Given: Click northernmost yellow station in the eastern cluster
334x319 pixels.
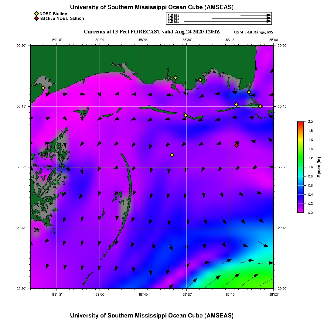Looking at the screenshot, I should point(249,92).
